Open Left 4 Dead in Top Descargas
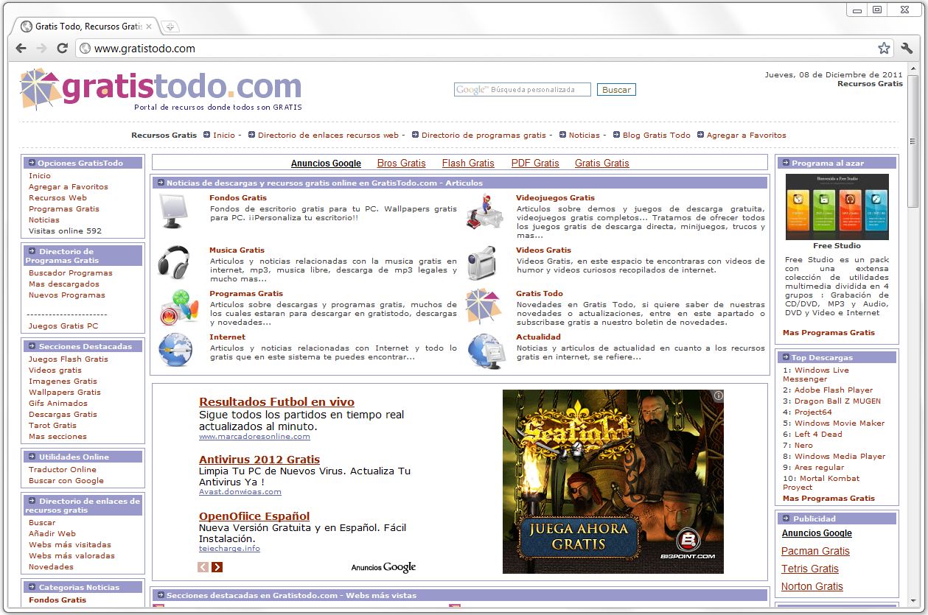 coord(818,435)
